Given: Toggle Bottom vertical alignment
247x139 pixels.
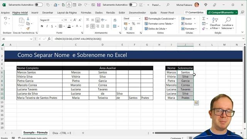Looking at the screenshot, I should click(x=98, y=20).
